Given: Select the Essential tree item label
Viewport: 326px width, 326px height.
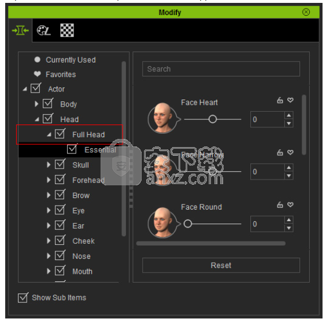Looking at the screenshot, I should [100, 150].
